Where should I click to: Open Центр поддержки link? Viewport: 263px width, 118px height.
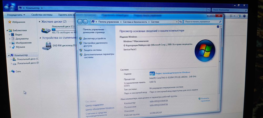94,105
